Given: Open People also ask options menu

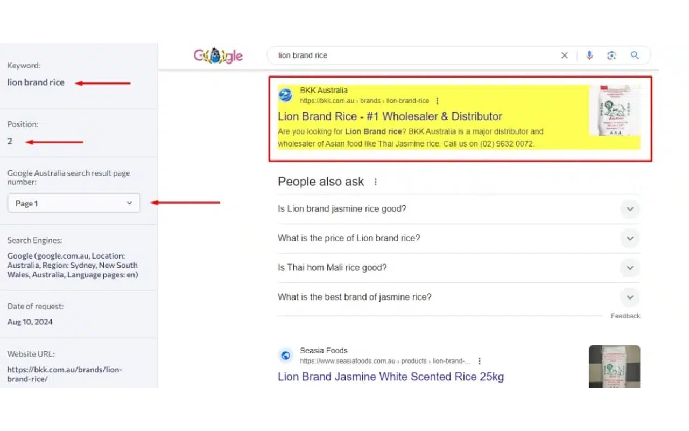Looking at the screenshot, I should [x=376, y=182].
